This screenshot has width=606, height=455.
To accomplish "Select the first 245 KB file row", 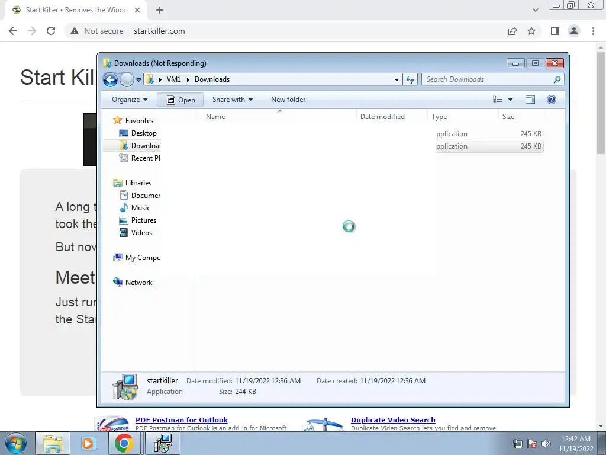I will click(488, 134).
